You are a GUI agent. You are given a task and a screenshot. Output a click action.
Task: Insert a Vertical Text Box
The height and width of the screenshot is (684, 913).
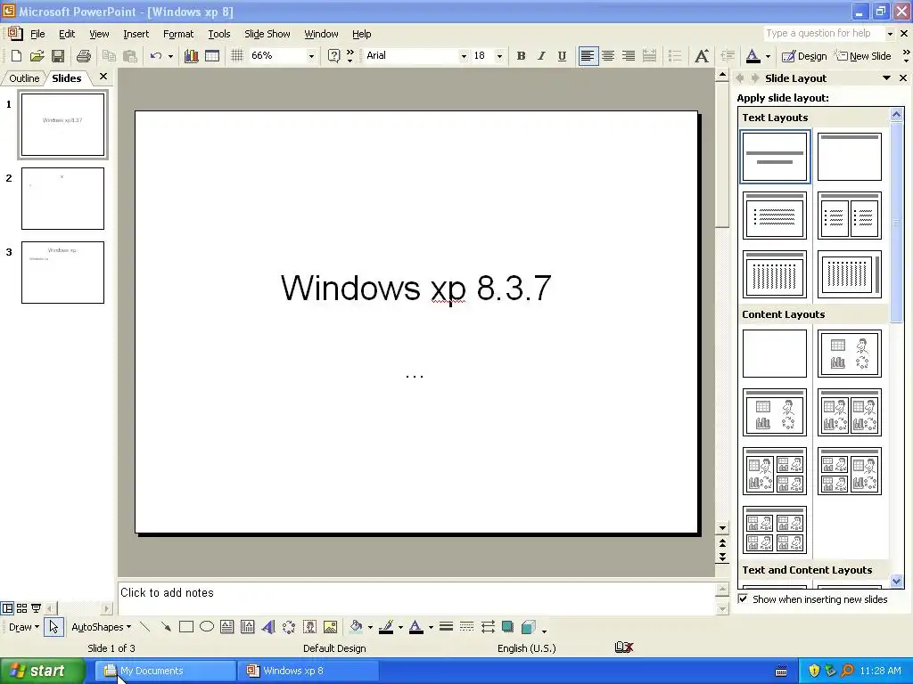coord(248,626)
